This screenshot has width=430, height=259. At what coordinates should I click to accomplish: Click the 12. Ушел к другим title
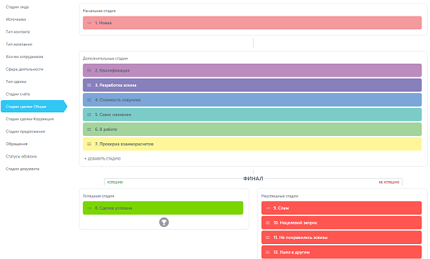tap(292, 252)
